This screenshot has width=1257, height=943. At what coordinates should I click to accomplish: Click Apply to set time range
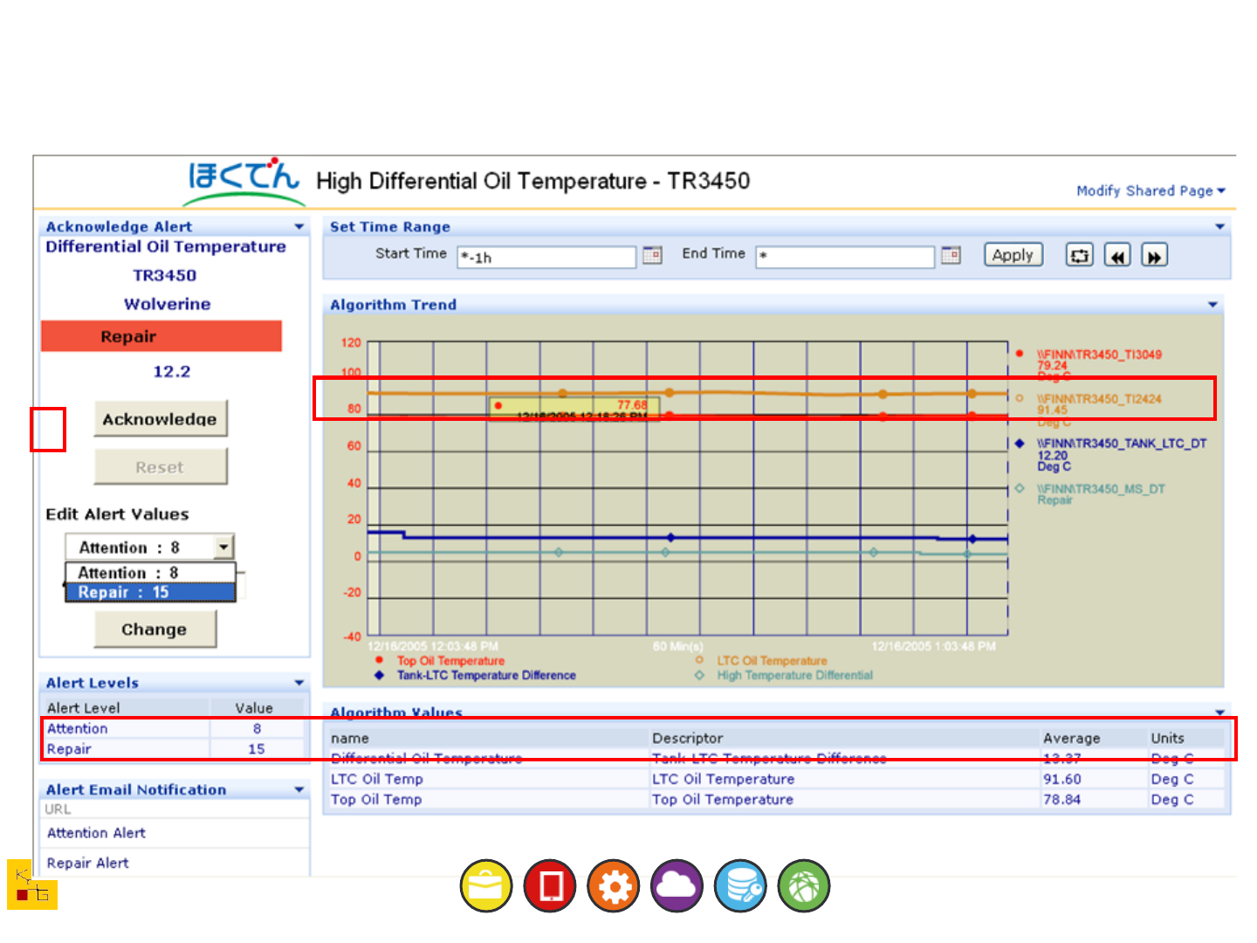1013,255
